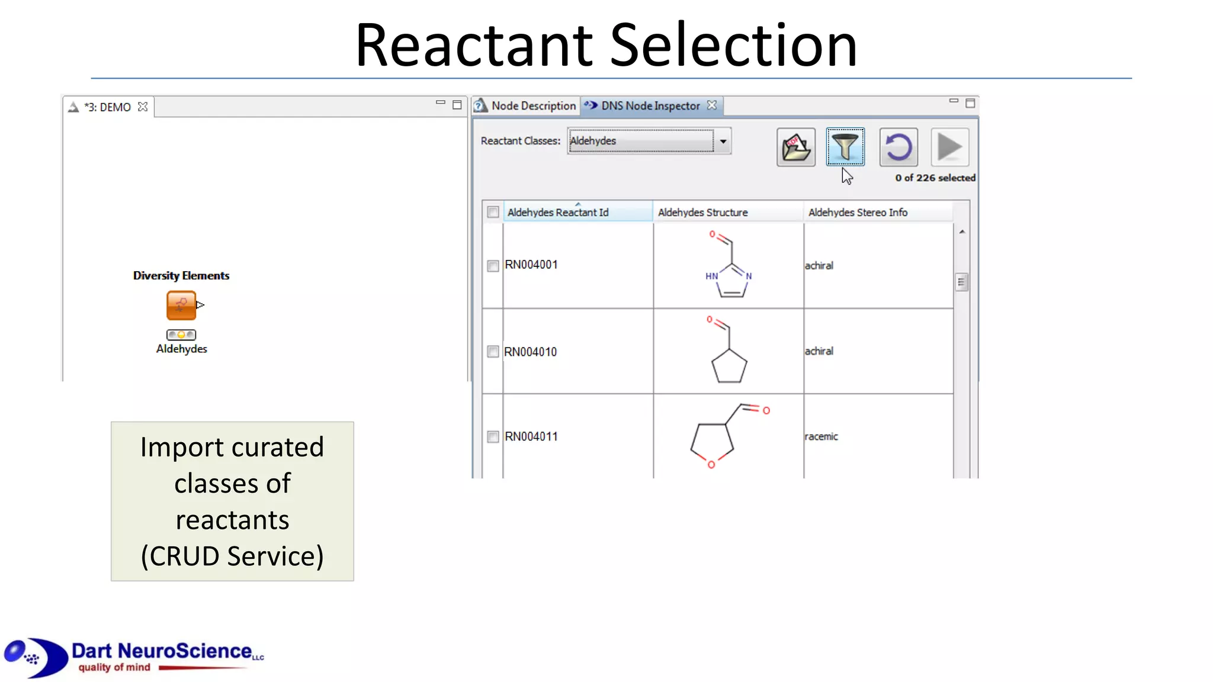Viewport: 1213px width, 682px height.
Task: Switch to the DNS Node Inspector tab
Action: [x=651, y=106]
